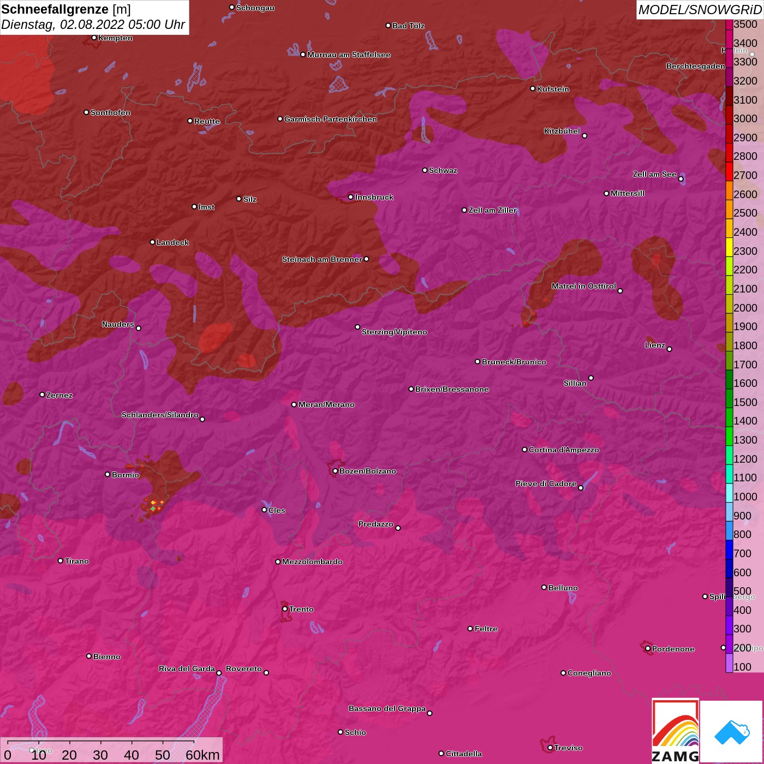
Task: Click the Meran/Merano label
Action: (x=326, y=404)
